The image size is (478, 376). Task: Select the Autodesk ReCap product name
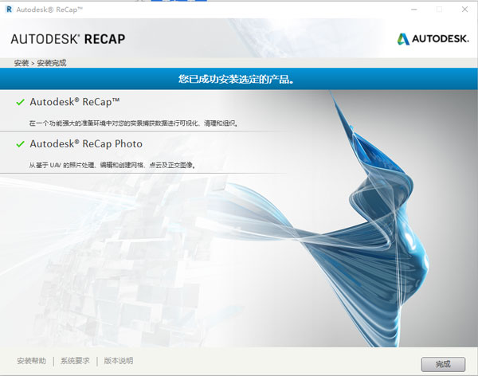click(75, 102)
